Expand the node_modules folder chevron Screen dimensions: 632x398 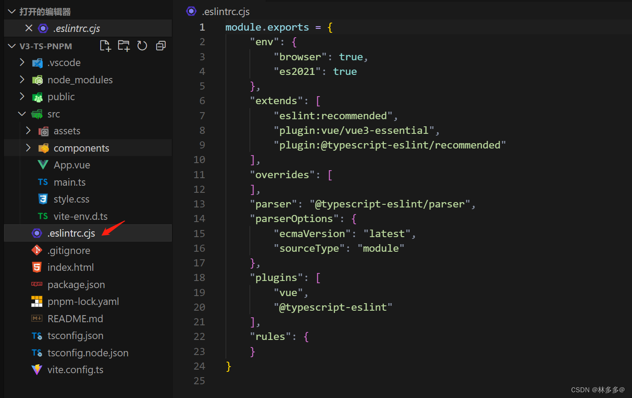22,80
